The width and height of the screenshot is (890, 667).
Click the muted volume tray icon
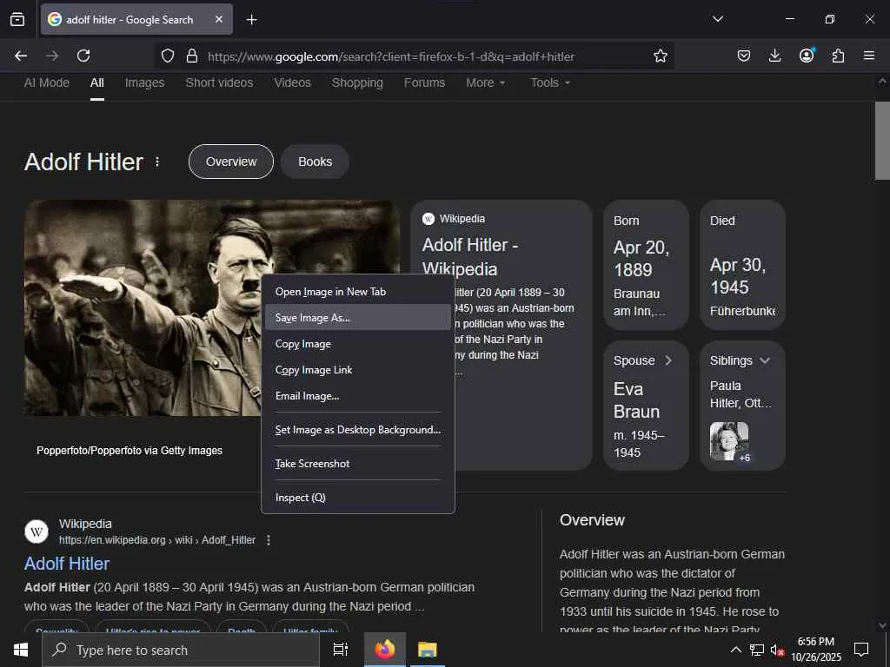776,650
